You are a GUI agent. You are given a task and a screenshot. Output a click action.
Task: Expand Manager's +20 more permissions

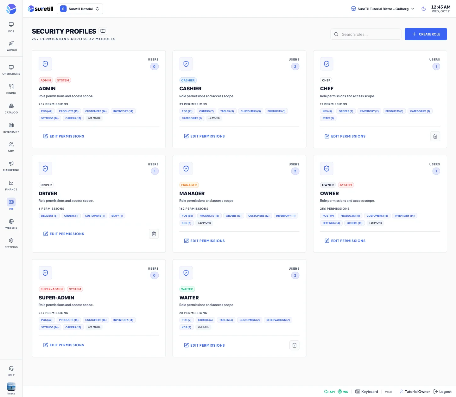pyautogui.click(x=204, y=223)
